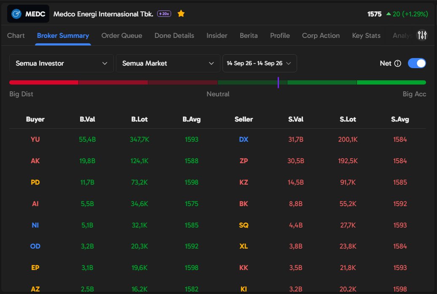Click the 1575 last price at top
This screenshot has width=437, height=294.
pyautogui.click(x=374, y=14)
